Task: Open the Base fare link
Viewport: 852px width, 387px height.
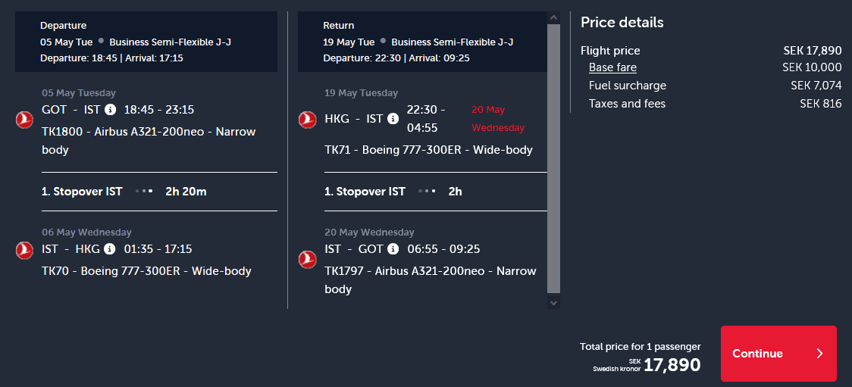Action: pos(612,68)
